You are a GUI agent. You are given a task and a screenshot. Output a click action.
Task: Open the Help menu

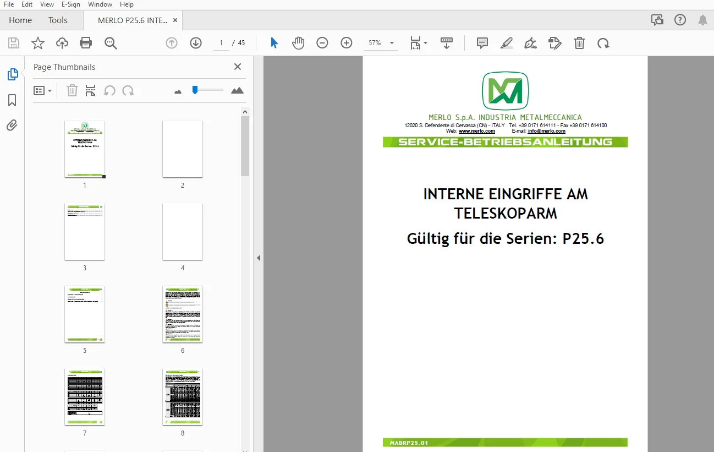click(127, 4)
